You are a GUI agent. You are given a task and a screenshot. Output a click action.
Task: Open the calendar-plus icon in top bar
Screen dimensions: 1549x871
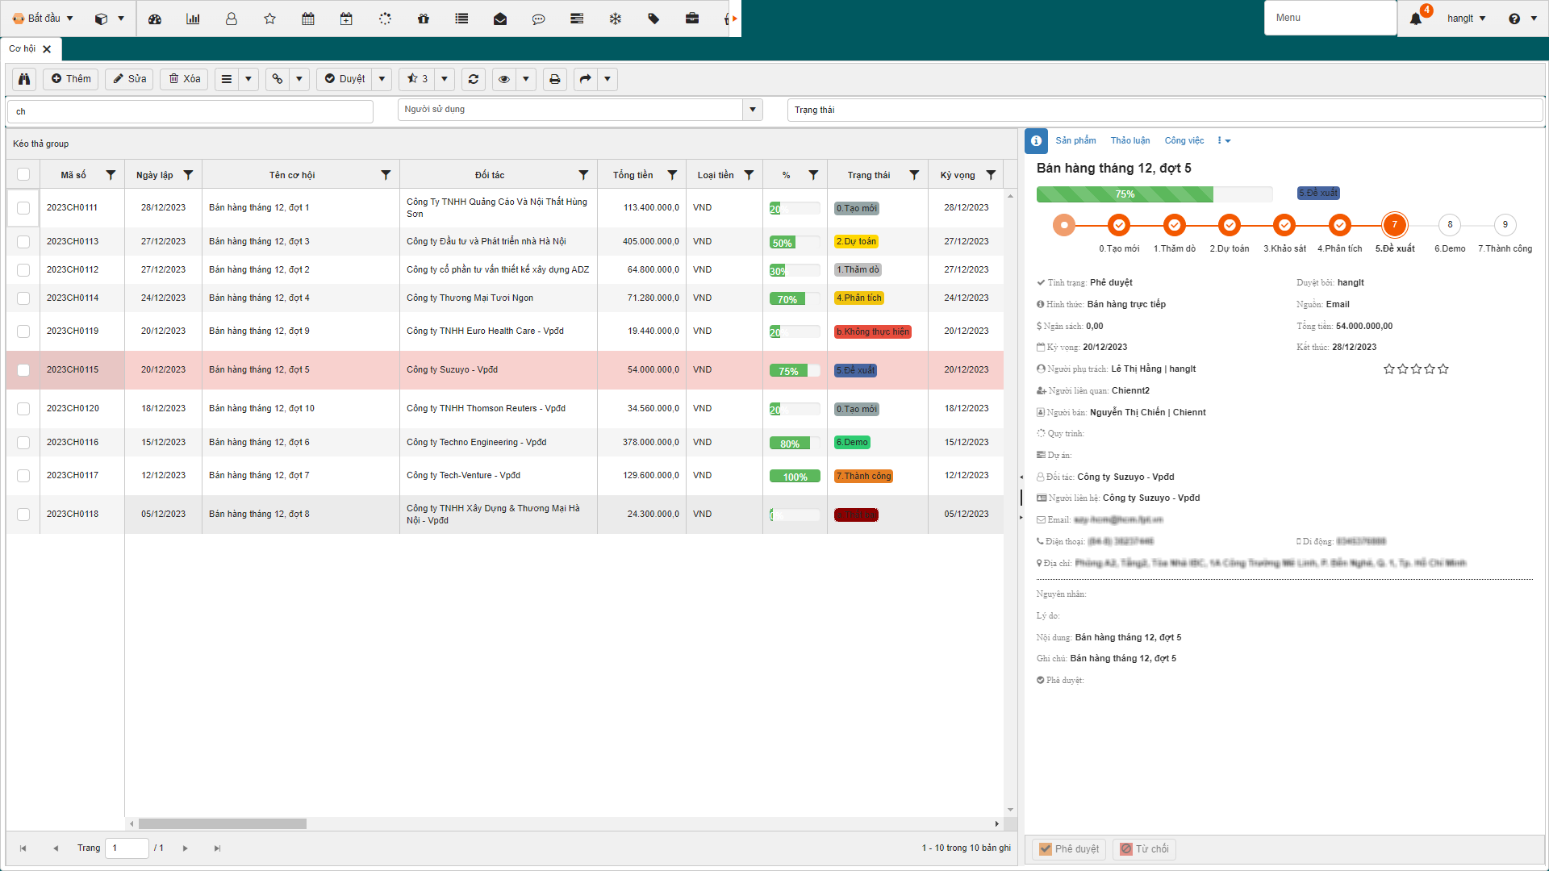[x=346, y=19]
